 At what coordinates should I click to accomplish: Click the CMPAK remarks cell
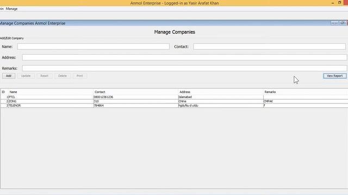pos(306,101)
